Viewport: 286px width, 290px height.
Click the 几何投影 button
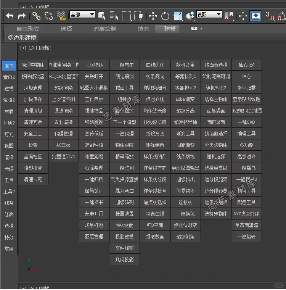click(x=125, y=259)
